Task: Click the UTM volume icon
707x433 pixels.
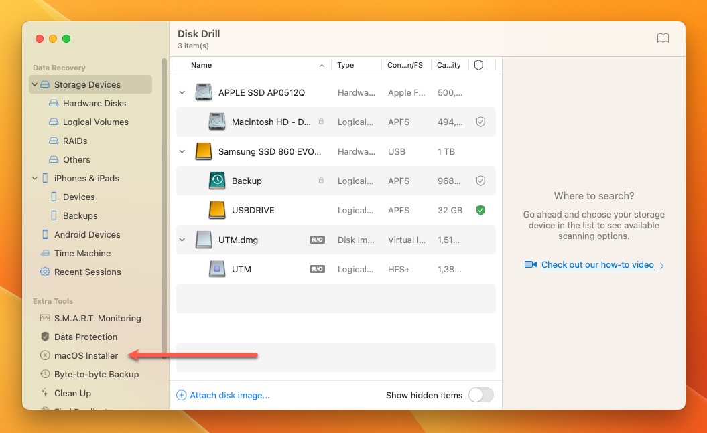Action: click(x=217, y=269)
